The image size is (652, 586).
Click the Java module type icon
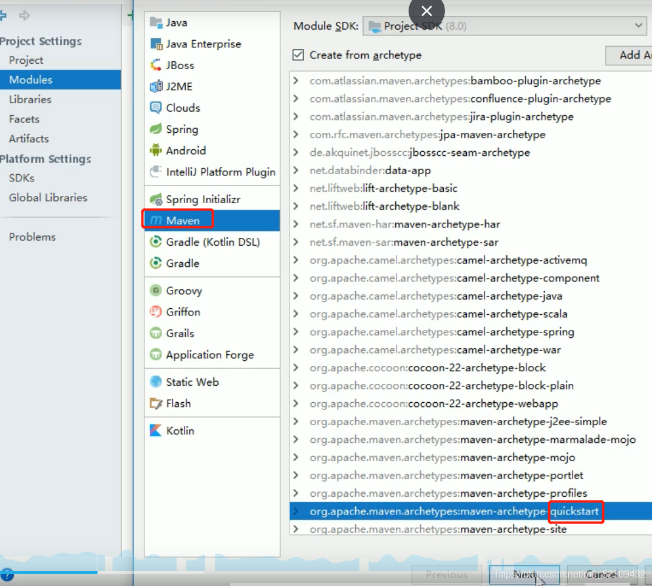pyautogui.click(x=156, y=22)
